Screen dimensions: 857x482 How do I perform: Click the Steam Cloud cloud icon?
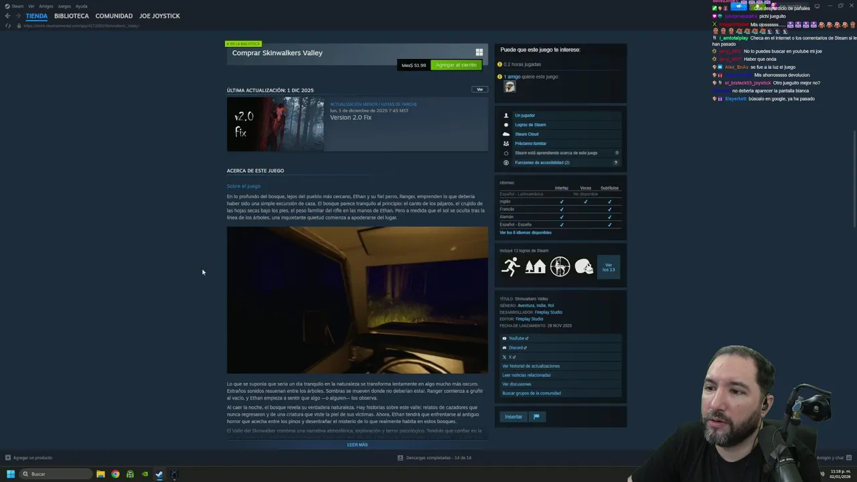tap(506, 134)
